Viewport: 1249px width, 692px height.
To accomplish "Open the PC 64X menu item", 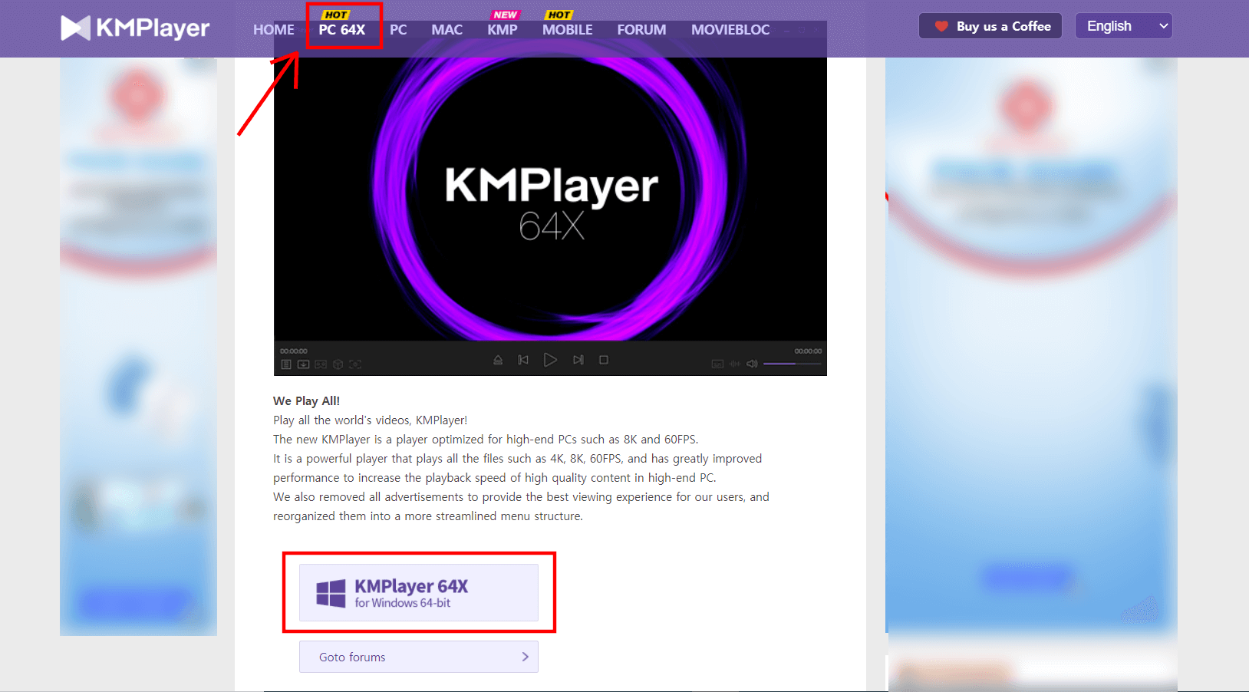I will pyautogui.click(x=342, y=30).
